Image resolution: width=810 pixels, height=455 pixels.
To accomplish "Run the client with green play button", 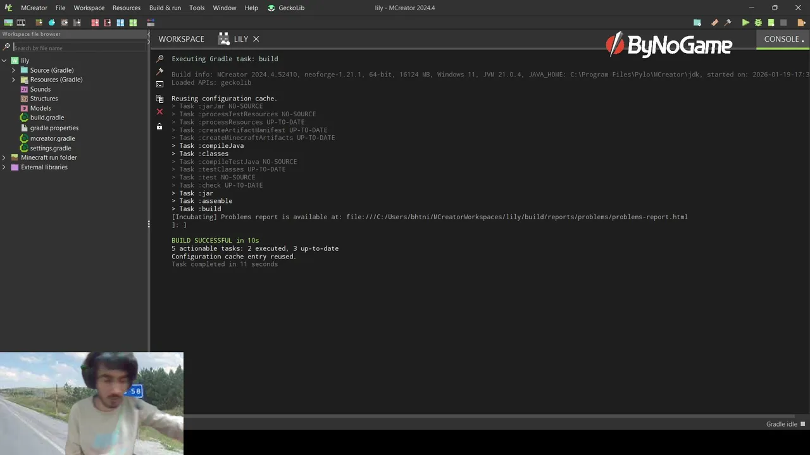I will click(745, 23).
